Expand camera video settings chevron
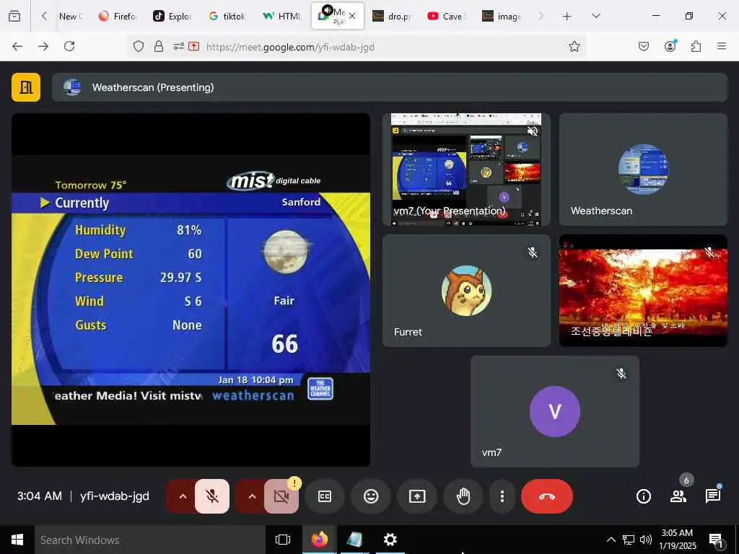The width and height of the screenshot is (739, 554). pos(252,496)
